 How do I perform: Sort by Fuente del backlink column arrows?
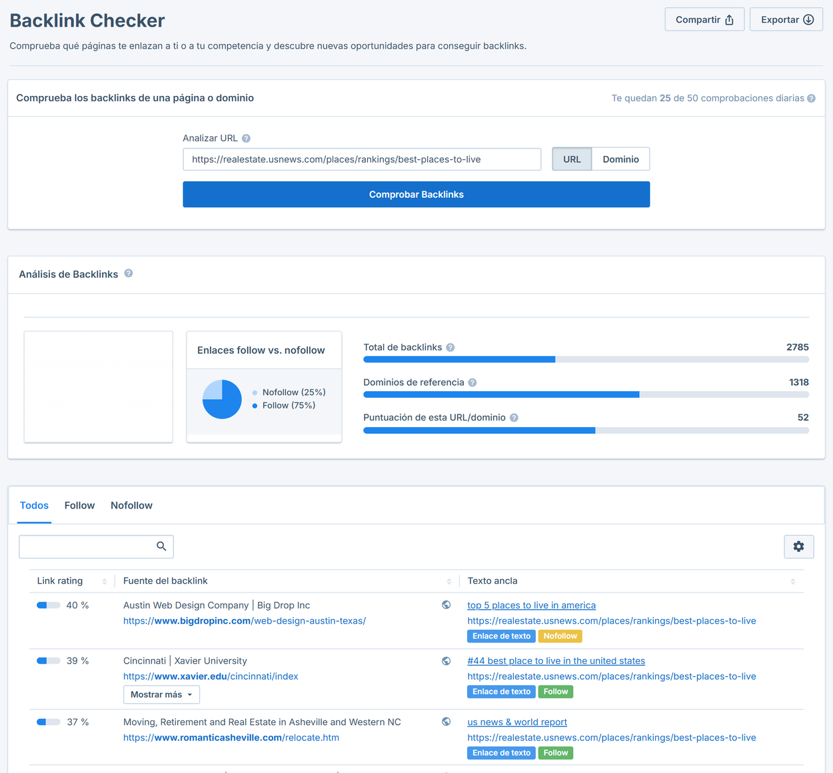(x=448, y=581)
